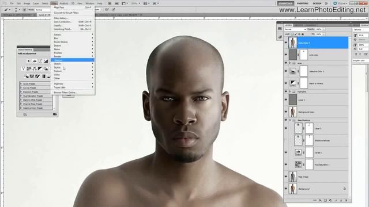Add a Black & White adjustment icon
369x207 pixels.
40,68
